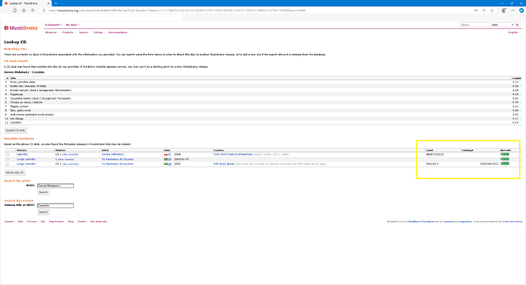Click the green barcode tag in Caminho row

click(505, 154)
